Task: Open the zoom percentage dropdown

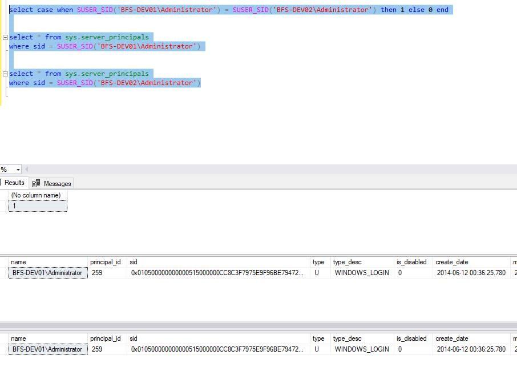Action: pyautogui.click(x=18, y=170)
